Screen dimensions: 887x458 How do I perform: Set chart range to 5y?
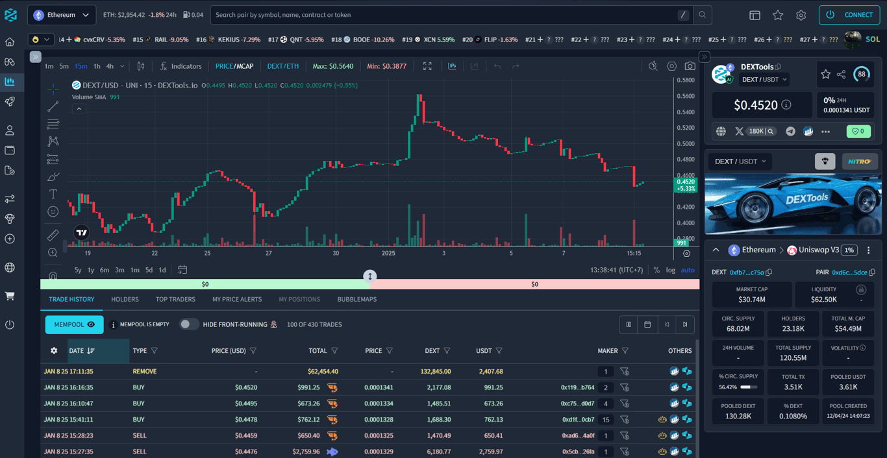pyautogui.click(x=78, y=270)
